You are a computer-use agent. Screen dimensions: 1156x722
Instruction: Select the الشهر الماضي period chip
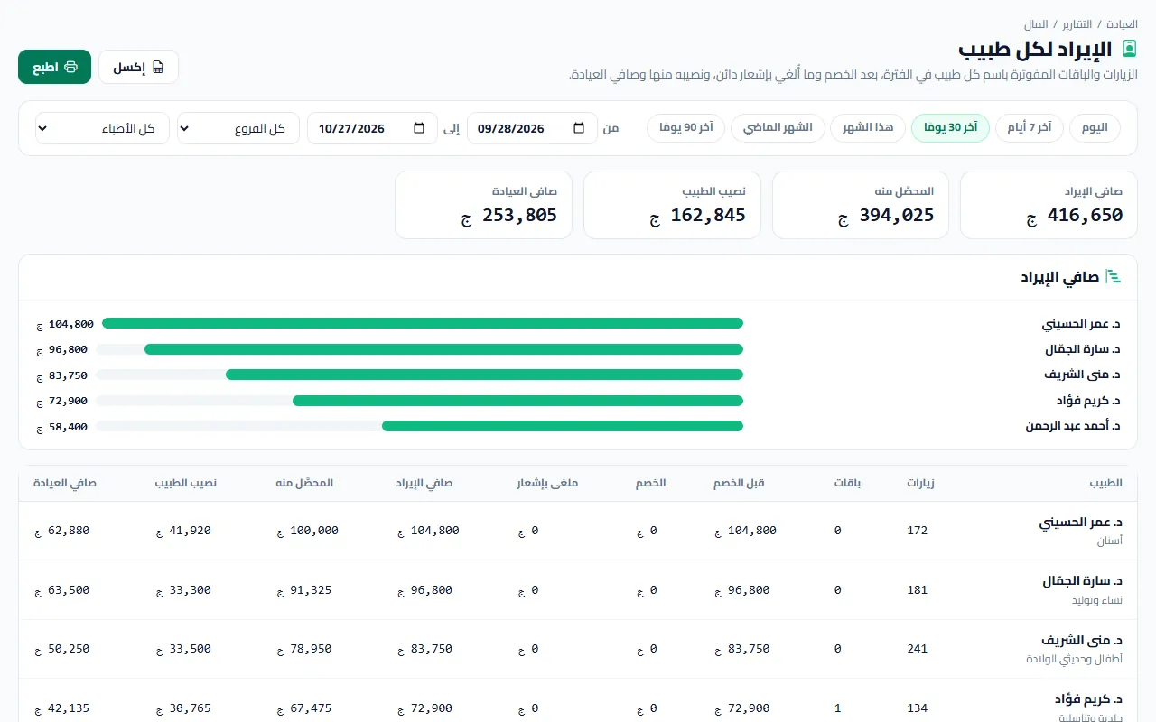(x=778, y=128)
